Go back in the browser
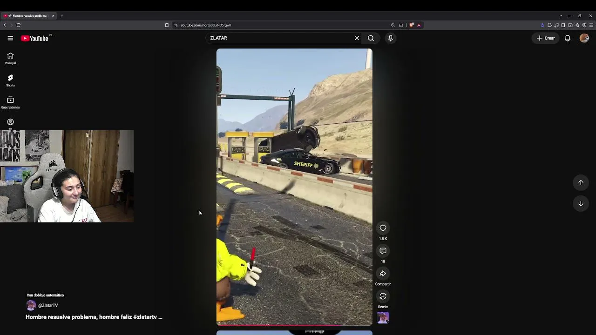Screen dimensions: 596x335 tap(5, 25)
